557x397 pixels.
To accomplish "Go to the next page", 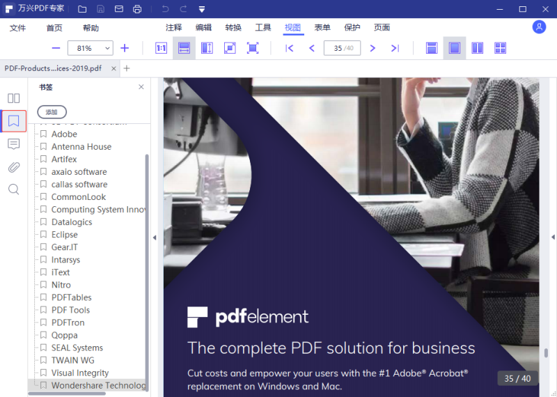I will [x=372, y=48].
